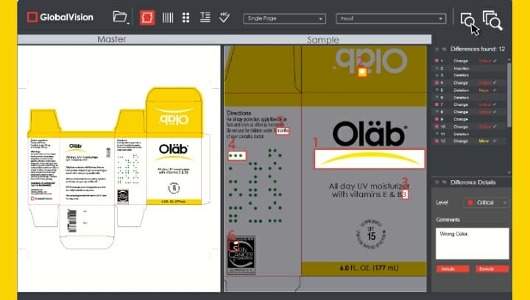Select the Braille dots inspection icon

[x=186, y=18]
